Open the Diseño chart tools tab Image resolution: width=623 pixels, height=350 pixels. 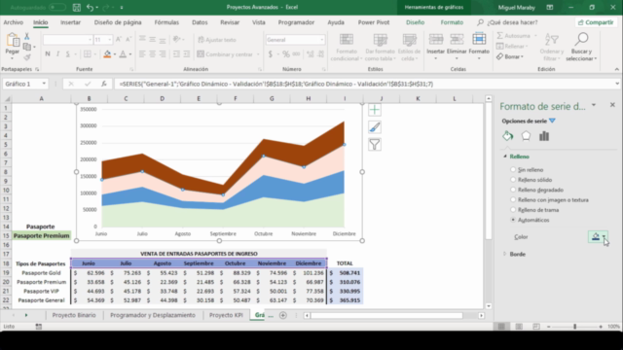point(415,22)
